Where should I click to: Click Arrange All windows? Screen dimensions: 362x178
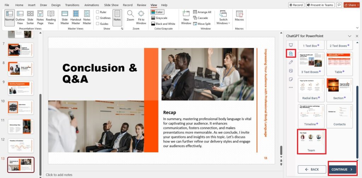click(202, 12)
